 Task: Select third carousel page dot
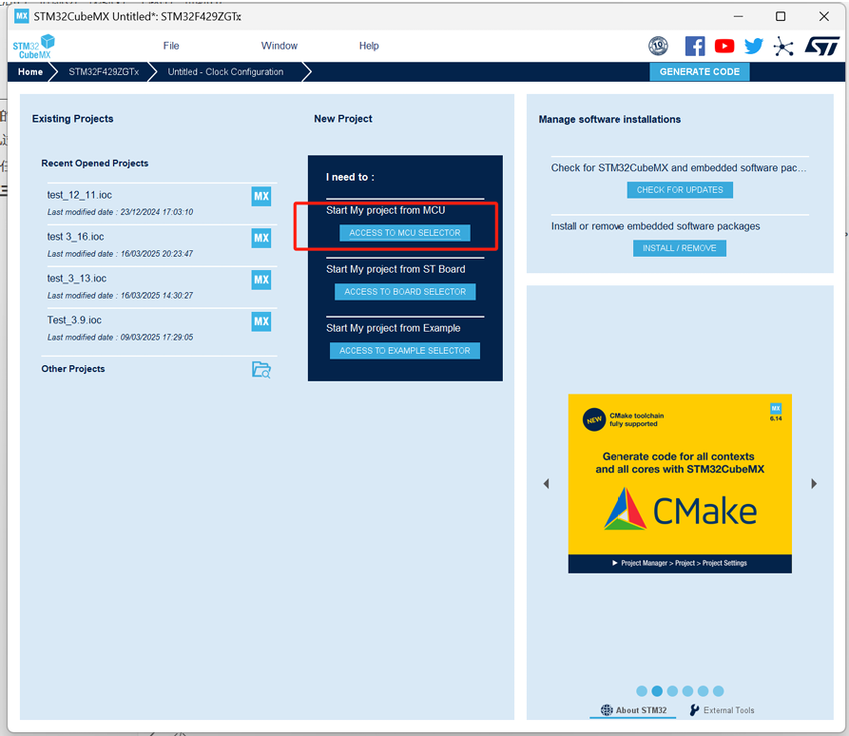pyautogui.click(x=672, y=691)
